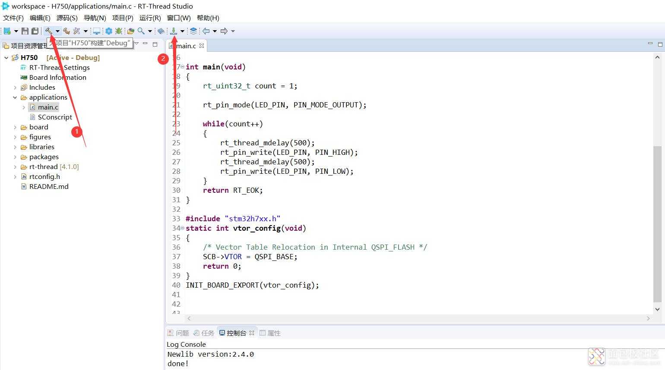Click the editor vertical scrollbar thumb

coord(657,224)
